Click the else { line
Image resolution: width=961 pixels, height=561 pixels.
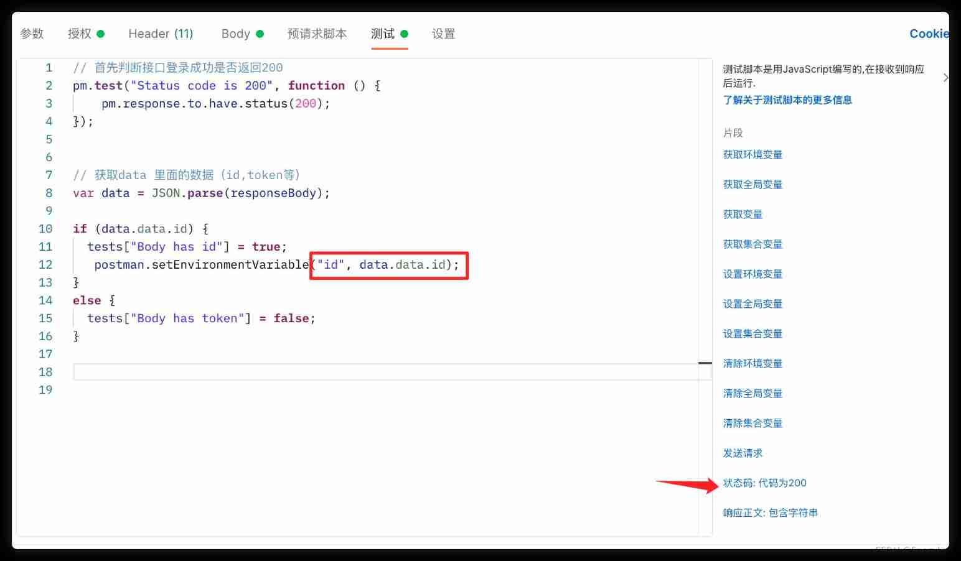(x=94, y=300)
